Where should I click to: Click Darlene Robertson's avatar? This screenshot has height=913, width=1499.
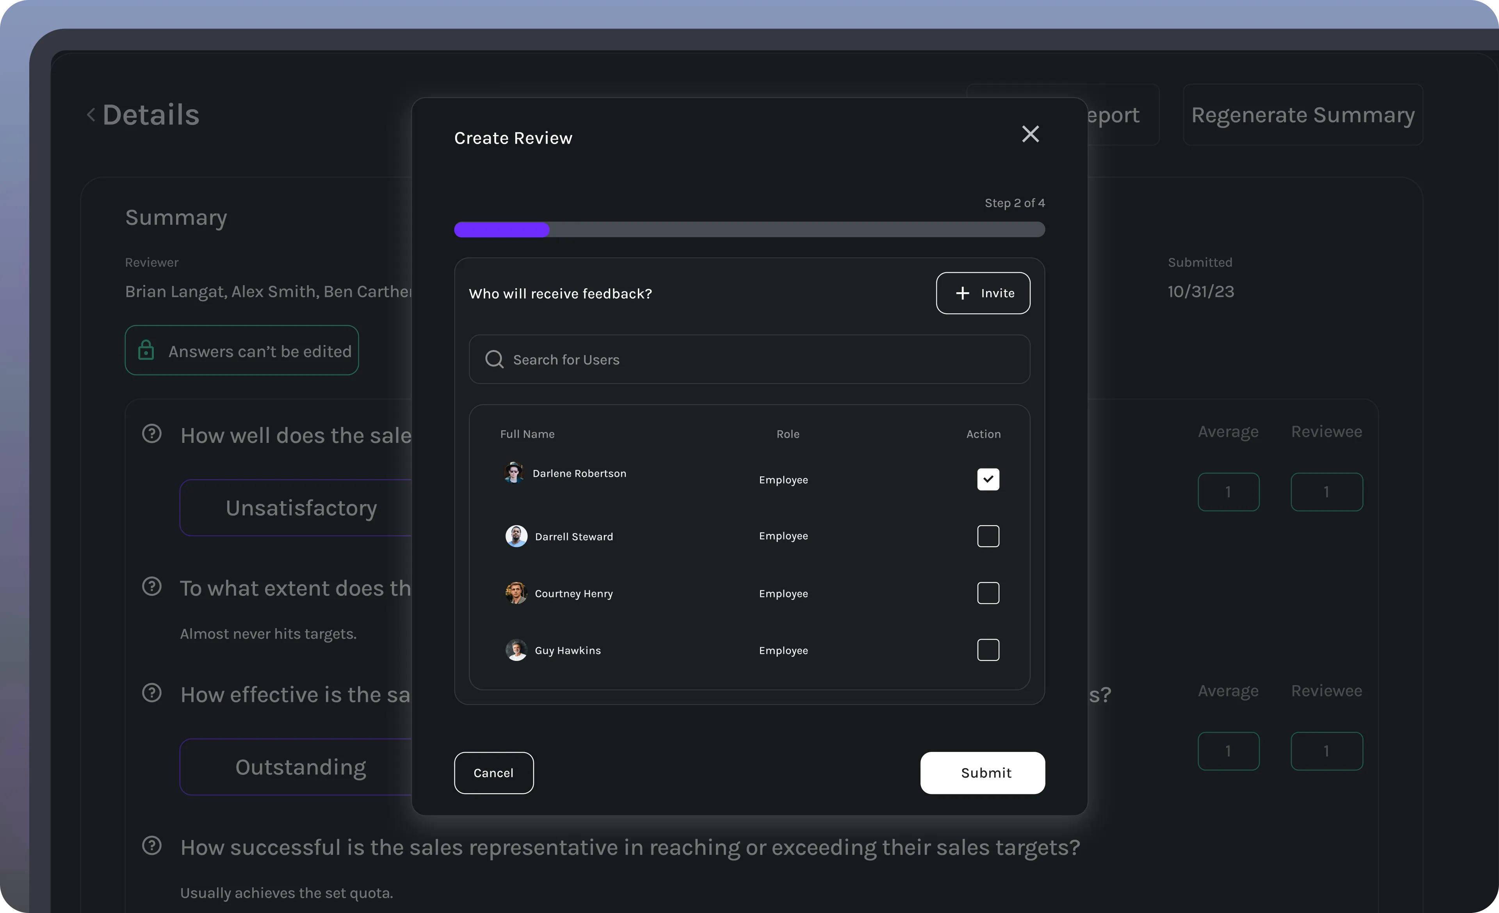pos(514,473)
